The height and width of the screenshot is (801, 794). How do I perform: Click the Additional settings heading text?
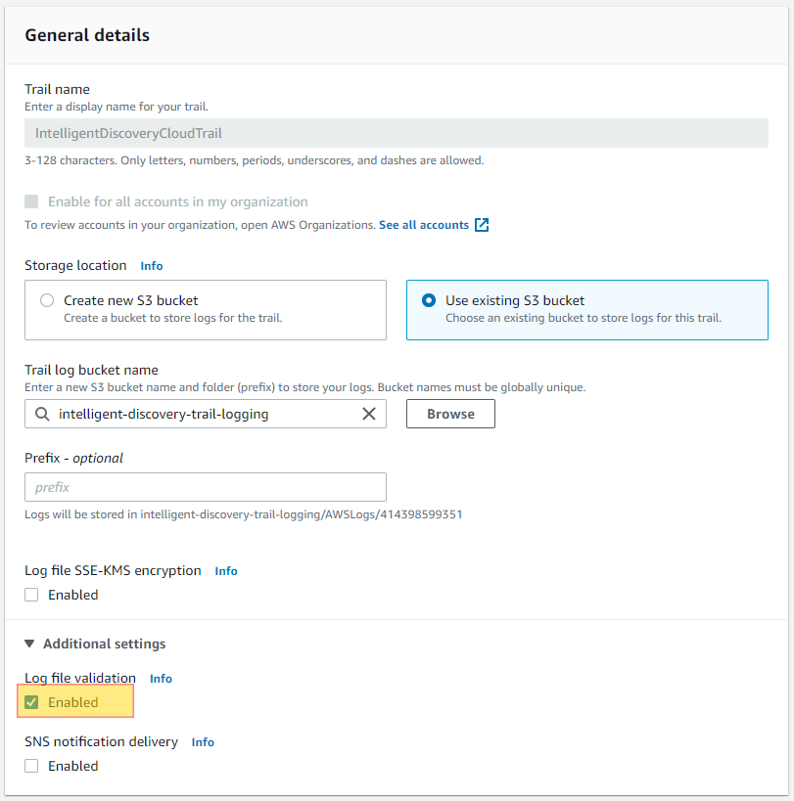click(x=105, y=644)
